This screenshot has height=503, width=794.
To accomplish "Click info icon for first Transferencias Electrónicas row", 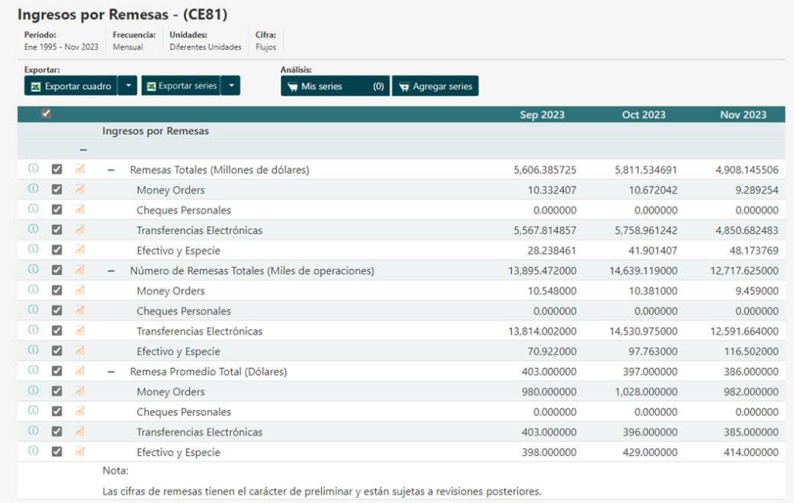I will point(33,229).
